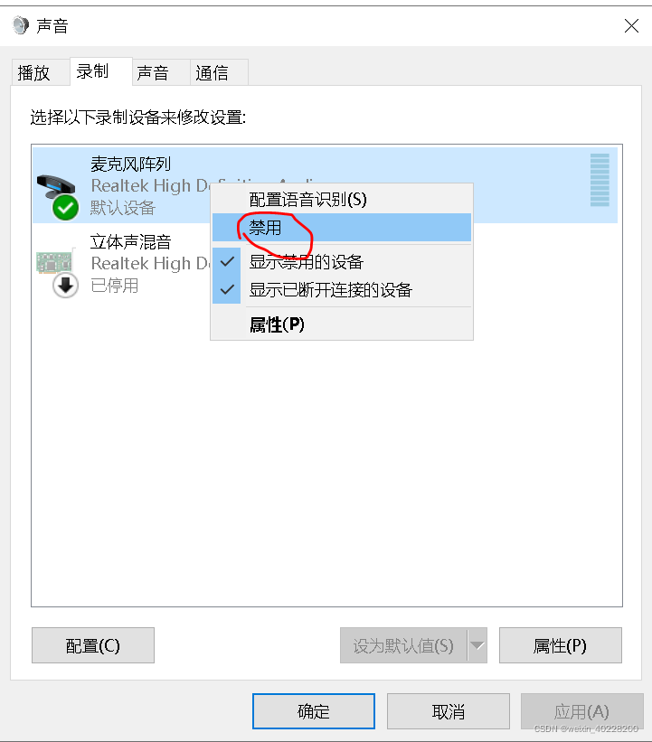This screenshot has height=742, width=652.
Task: Click the microphone volume level meter
Action: tap(600, 180)
